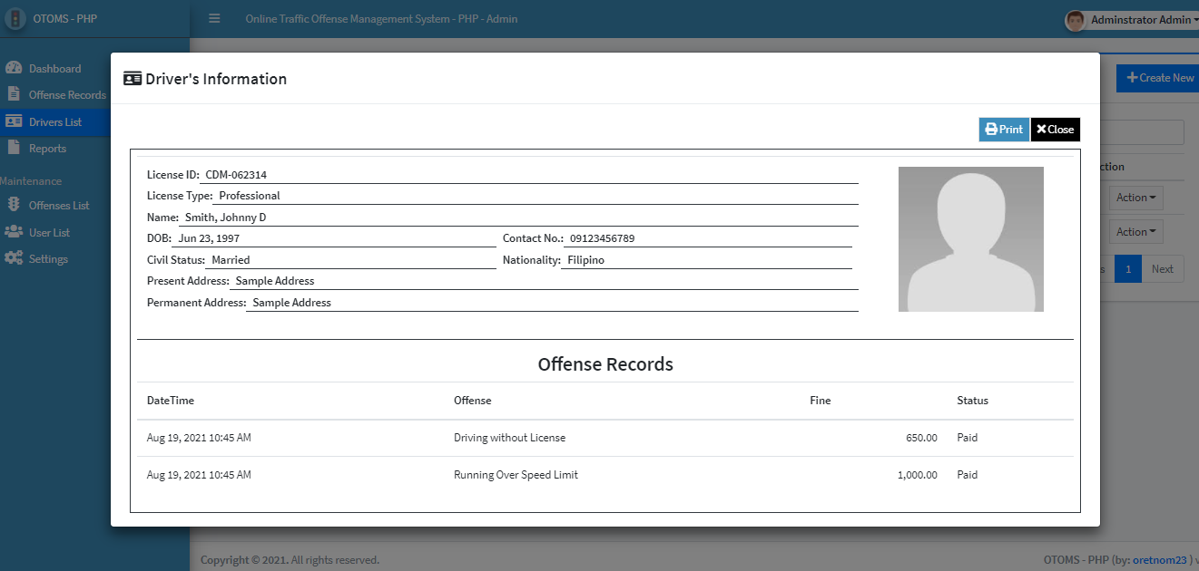Screen dimensions: 1199x571
Task: Click the Reports file icon
Action: [x=14, y=148]
